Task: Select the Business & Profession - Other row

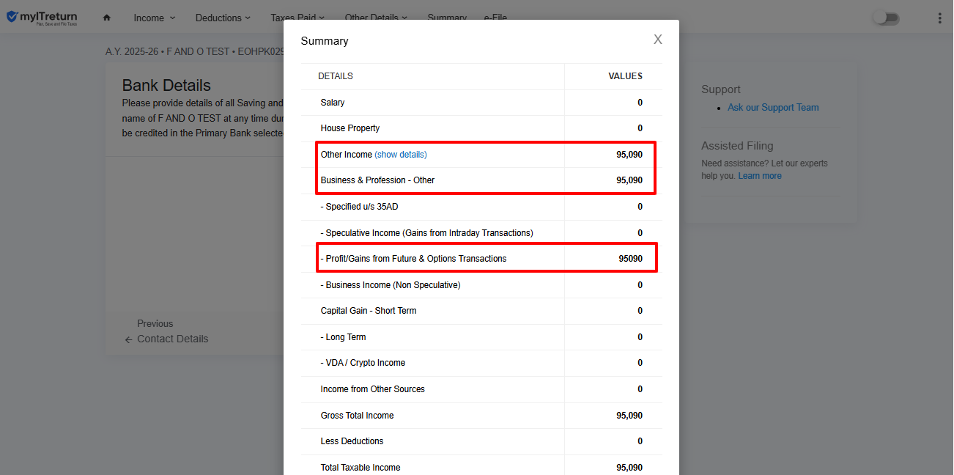Action: click(481, 180)
